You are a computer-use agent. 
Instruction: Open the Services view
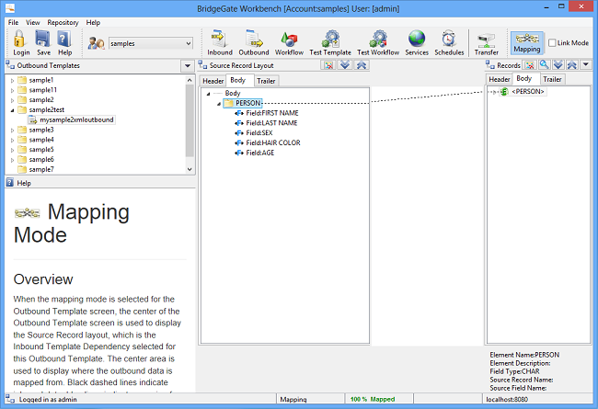417,42
